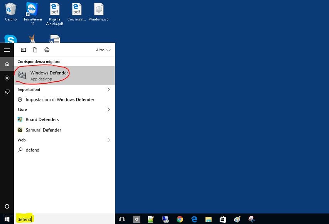Filter search results by apps

pyautogui.click(x=24, y=50)
